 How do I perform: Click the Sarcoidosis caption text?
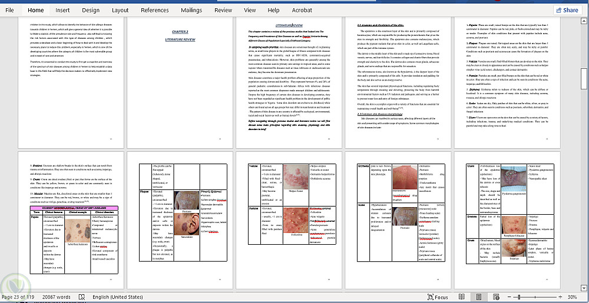point(187,238)
